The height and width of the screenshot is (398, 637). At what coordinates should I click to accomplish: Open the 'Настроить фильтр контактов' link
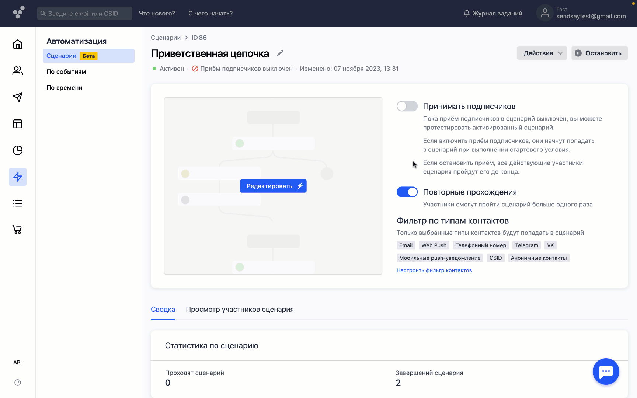point(434,270)
